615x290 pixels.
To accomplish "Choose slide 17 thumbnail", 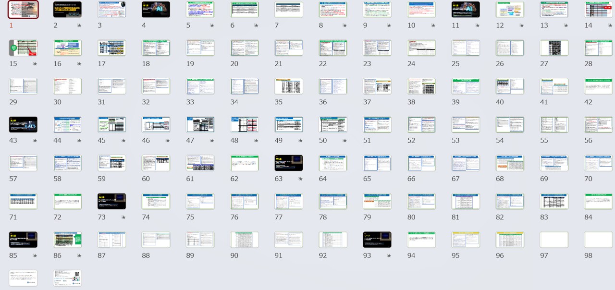I will coord(111,48).
